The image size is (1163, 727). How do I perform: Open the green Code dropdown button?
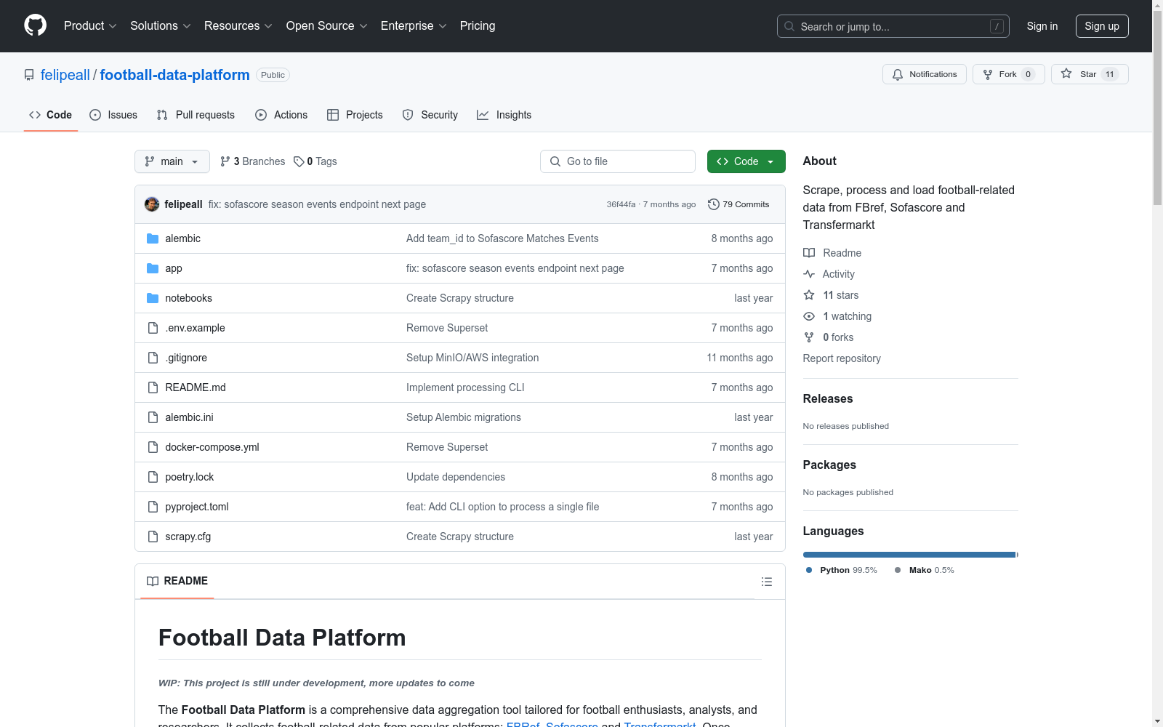click(x=746, y=161)
